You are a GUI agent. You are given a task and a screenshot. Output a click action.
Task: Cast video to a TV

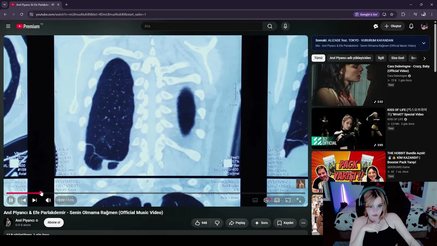[288, 200]
